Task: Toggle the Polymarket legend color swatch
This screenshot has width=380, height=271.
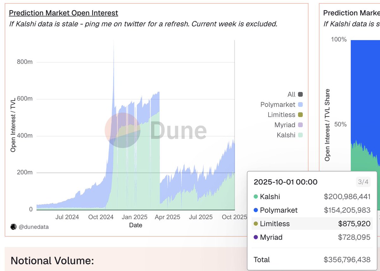Action: click(x=301, y=104)
